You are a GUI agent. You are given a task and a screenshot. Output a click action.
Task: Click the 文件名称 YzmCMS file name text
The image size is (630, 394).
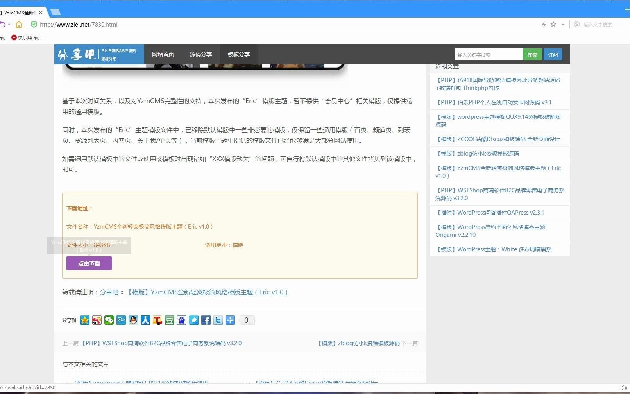(x=140, y=227)
